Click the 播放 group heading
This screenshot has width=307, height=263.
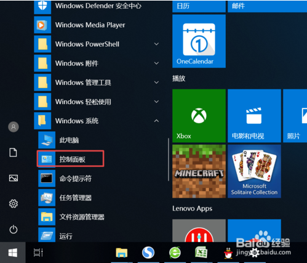pyautogui.click(x=179, y=78)
